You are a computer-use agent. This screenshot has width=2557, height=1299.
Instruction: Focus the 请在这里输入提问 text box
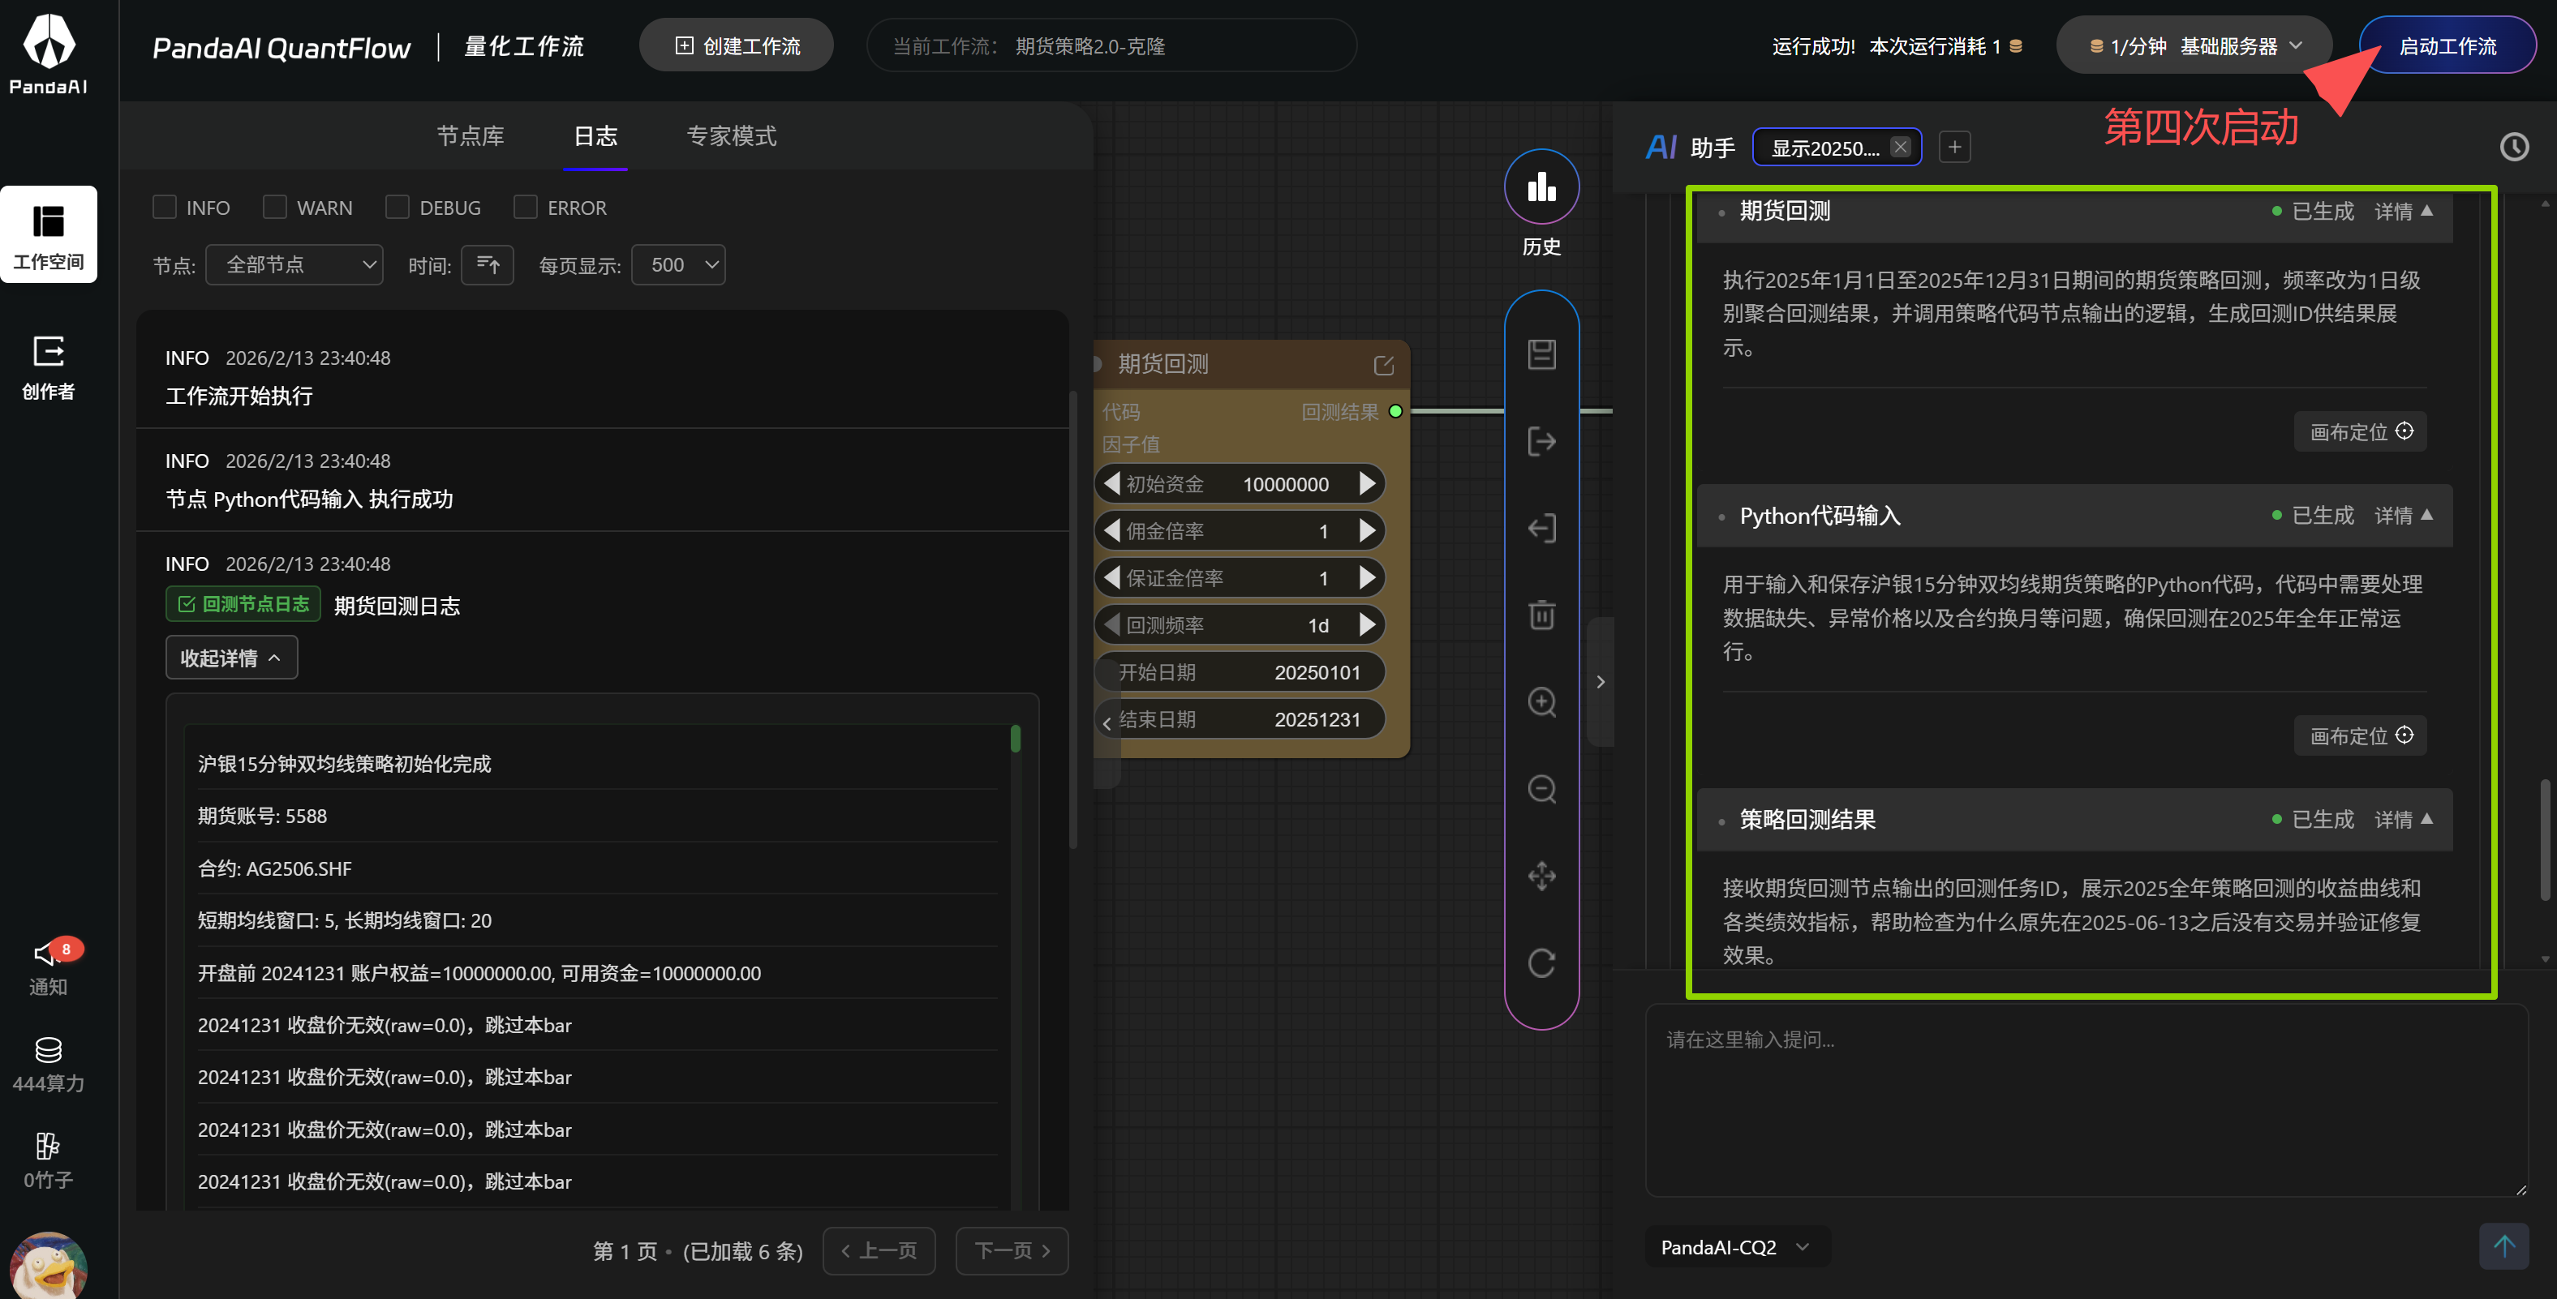click(x=2086, y=1100)
